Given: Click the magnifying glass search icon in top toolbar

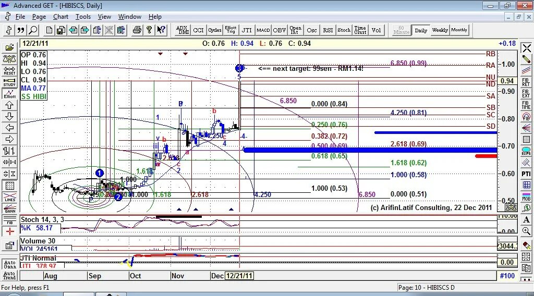Looking at the screenshot, I should click(x=33, y=30).
